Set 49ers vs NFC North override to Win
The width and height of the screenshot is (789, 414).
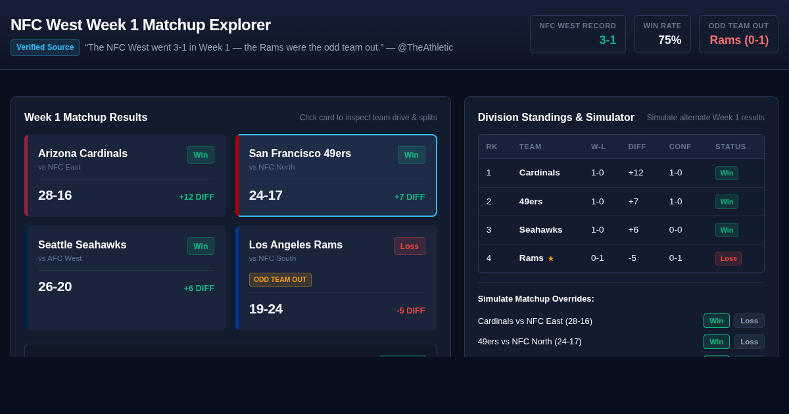pos(717,342)
